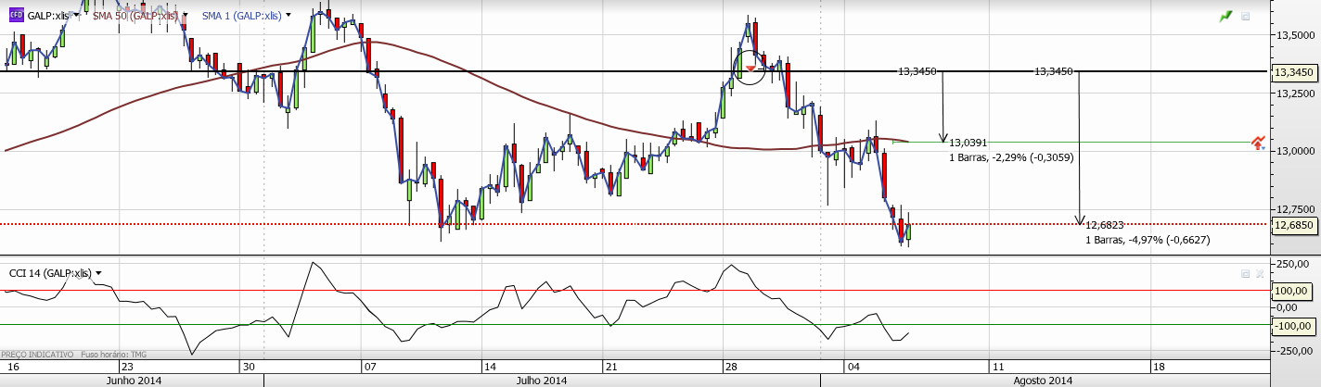Click the 250,00 CCI scale label

tap(1293, 265)
